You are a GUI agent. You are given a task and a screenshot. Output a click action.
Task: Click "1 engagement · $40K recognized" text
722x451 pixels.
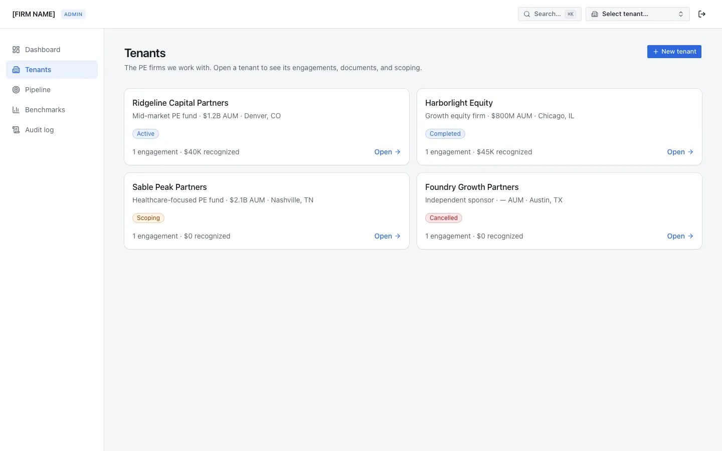pyautogui.click(x=186, y=152)
